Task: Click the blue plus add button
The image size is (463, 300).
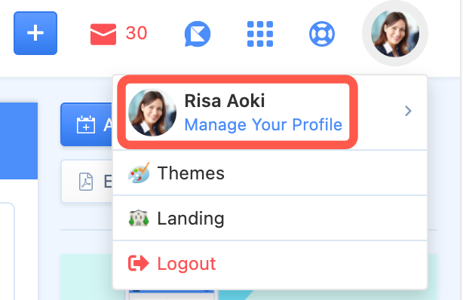Action: [x=35, y=33]
